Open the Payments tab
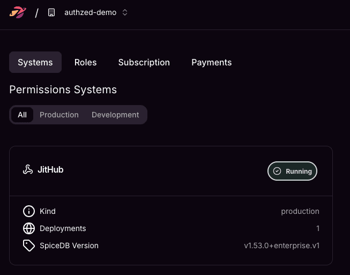 [x=211, y=62]
